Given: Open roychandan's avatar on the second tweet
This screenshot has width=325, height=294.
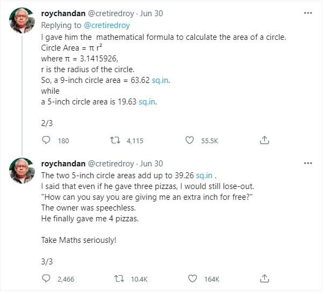Looking at the screenshot, I should (x=23, y=171).
